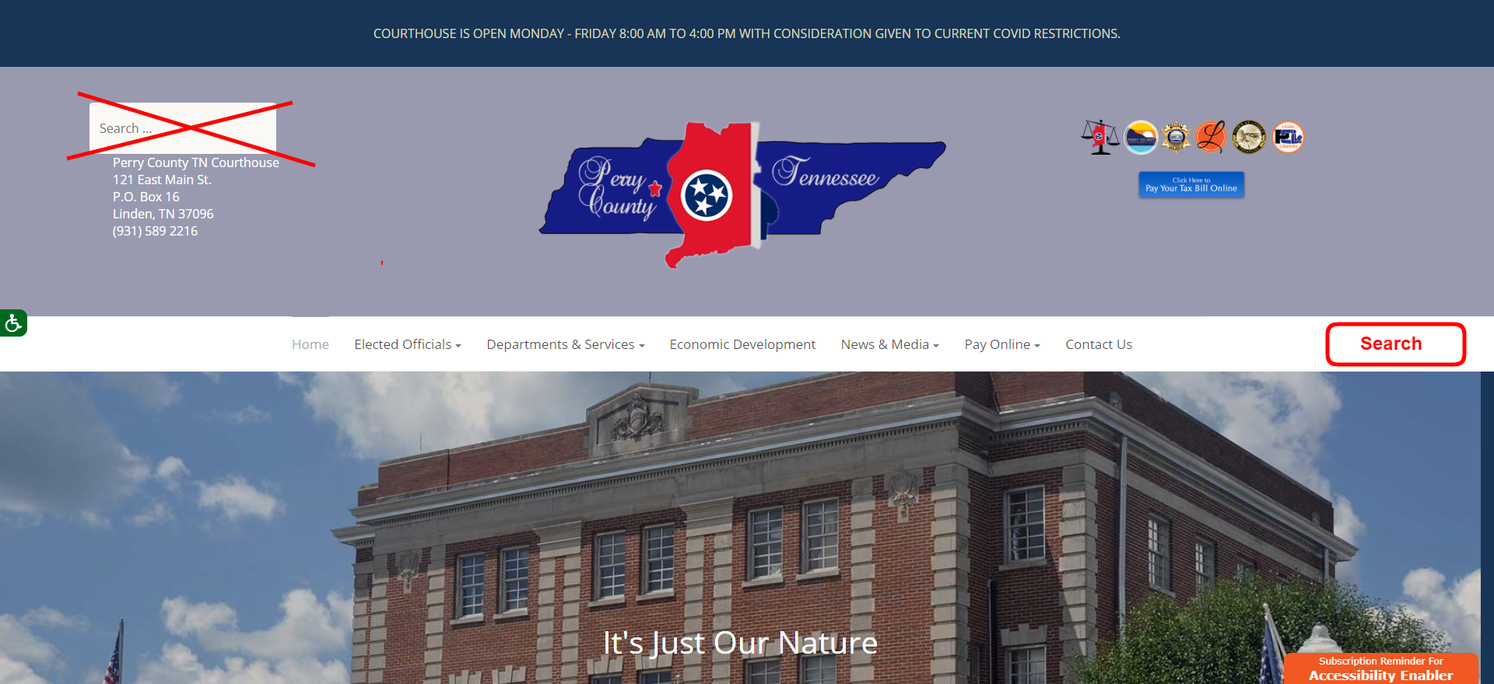Click the phone number (931) 589 2216
1494x684 pixels.
(x=156, y=231)
